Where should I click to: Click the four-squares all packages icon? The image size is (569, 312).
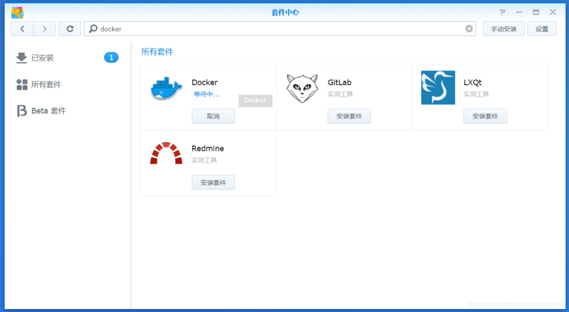pos(22,84)
